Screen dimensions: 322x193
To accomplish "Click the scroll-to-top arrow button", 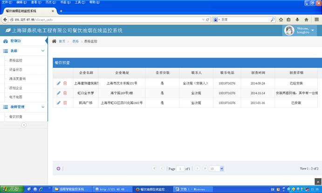I will [x=316, y=181].
